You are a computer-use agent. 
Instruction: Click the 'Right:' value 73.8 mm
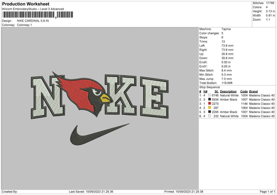tap(227, 50)
